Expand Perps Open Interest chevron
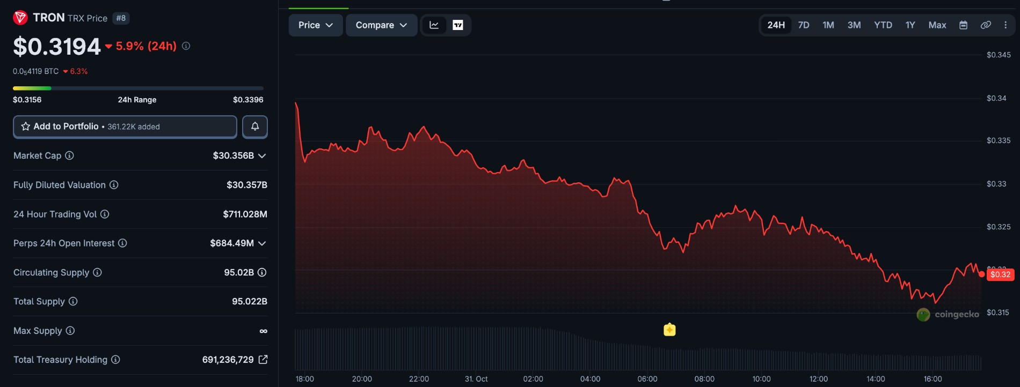This screenshot has height=387, width=1020. (x=262, y=243)
